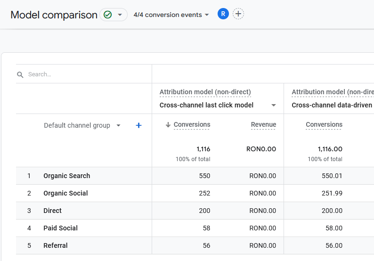Image resolution: width=374 pixels, height=261 pixels.
Task: Click RON0.00 revenue in Referral row
Action: [x=263, y=245]
